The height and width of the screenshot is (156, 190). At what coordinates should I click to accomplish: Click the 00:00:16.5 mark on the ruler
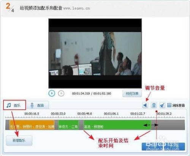(x=32, y=114)
